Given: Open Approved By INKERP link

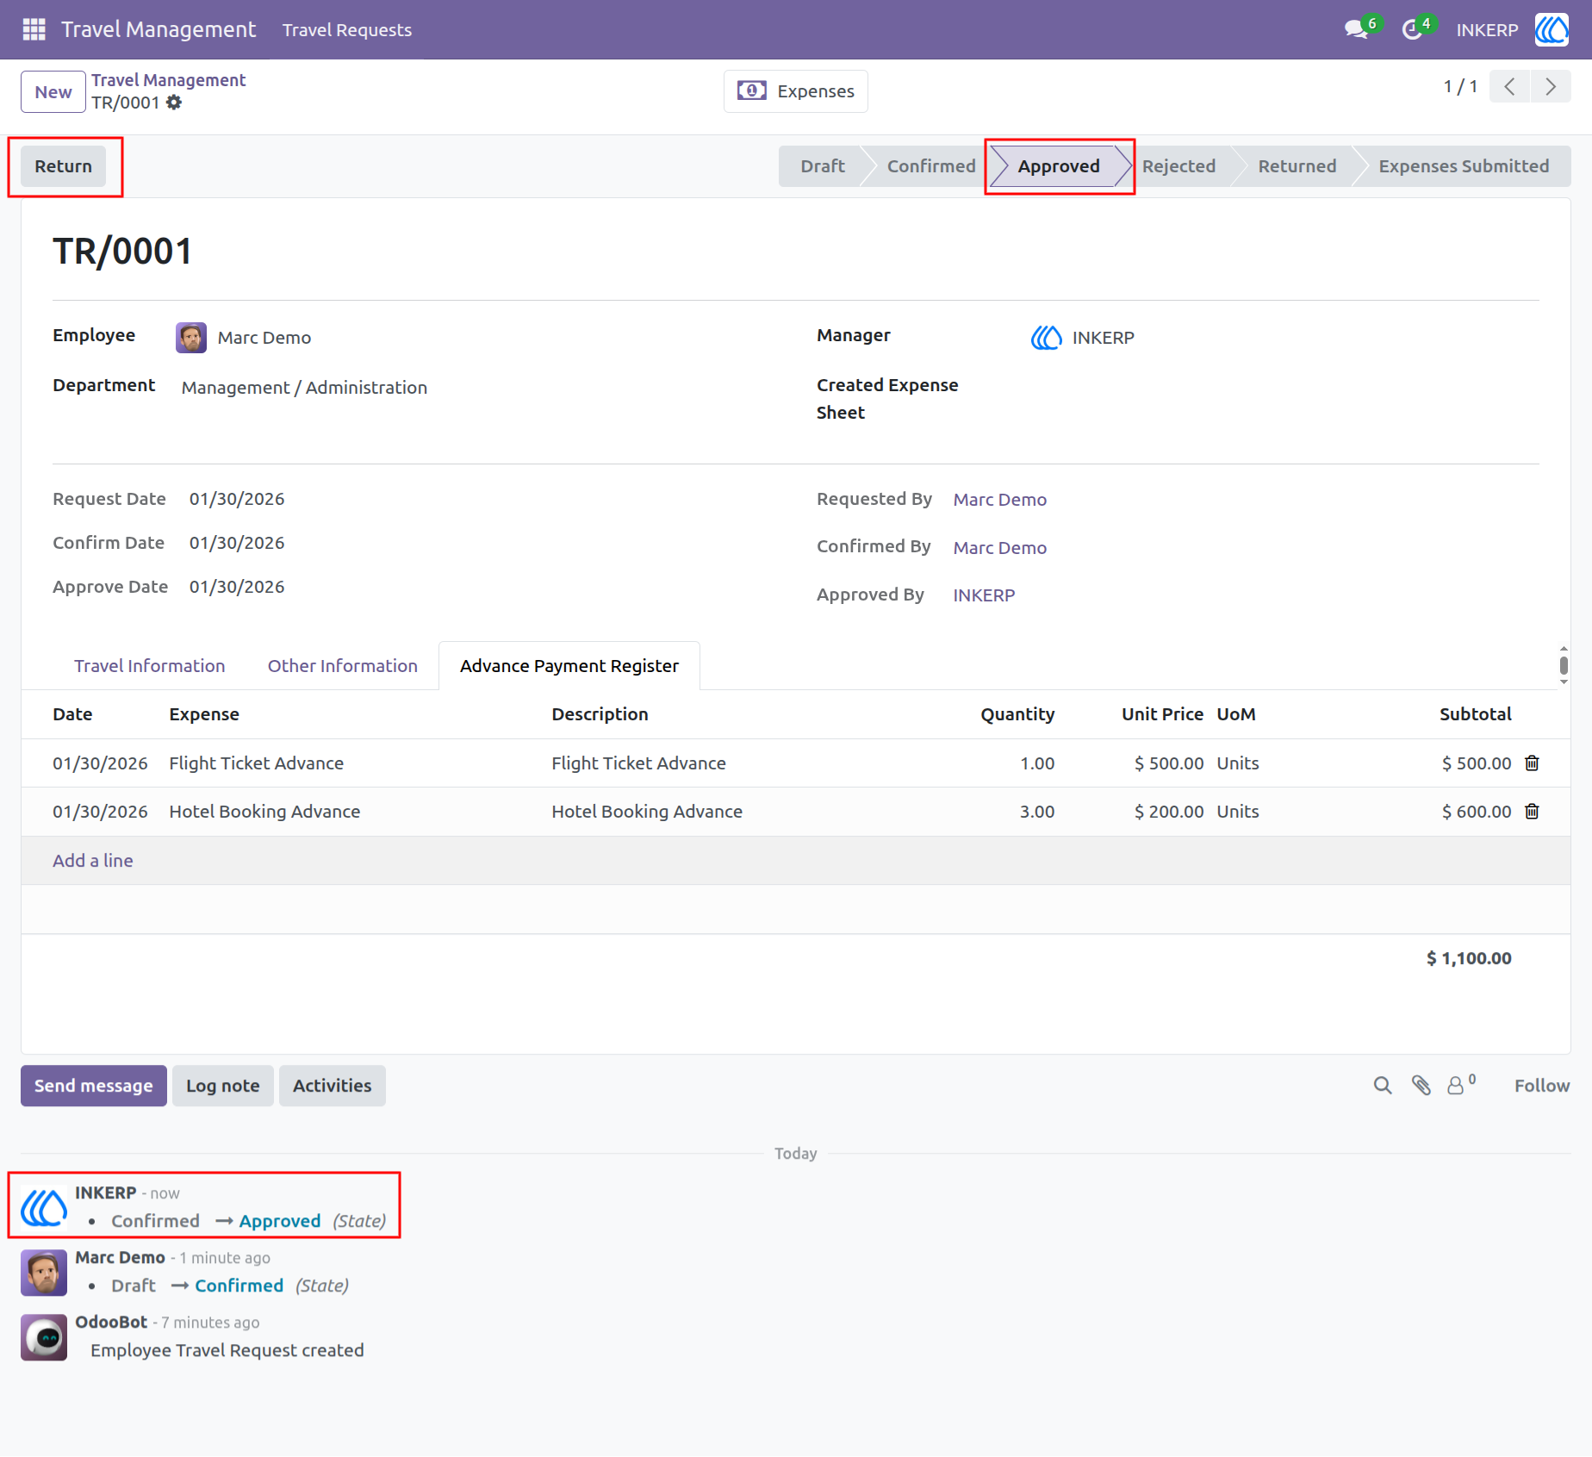Looking at the screenshot, I should pyautogui.click(x=984, y=595).
